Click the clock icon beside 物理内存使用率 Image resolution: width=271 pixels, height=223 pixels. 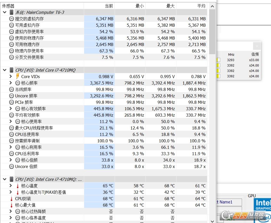(x=11, y=51)
